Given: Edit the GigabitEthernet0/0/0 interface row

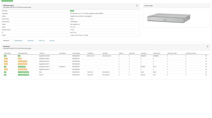Looking at the screenshot, I should click(206, 56).
